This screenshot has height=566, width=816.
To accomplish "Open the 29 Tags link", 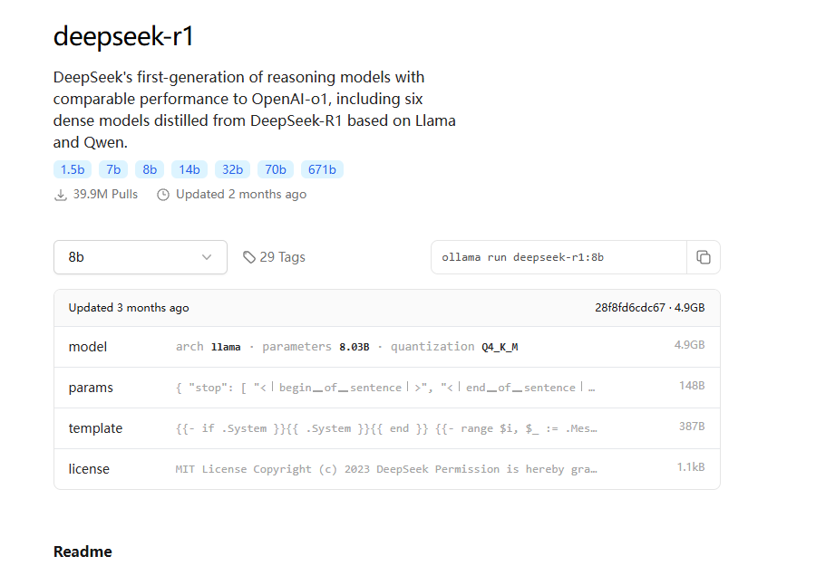I will 274,256.
